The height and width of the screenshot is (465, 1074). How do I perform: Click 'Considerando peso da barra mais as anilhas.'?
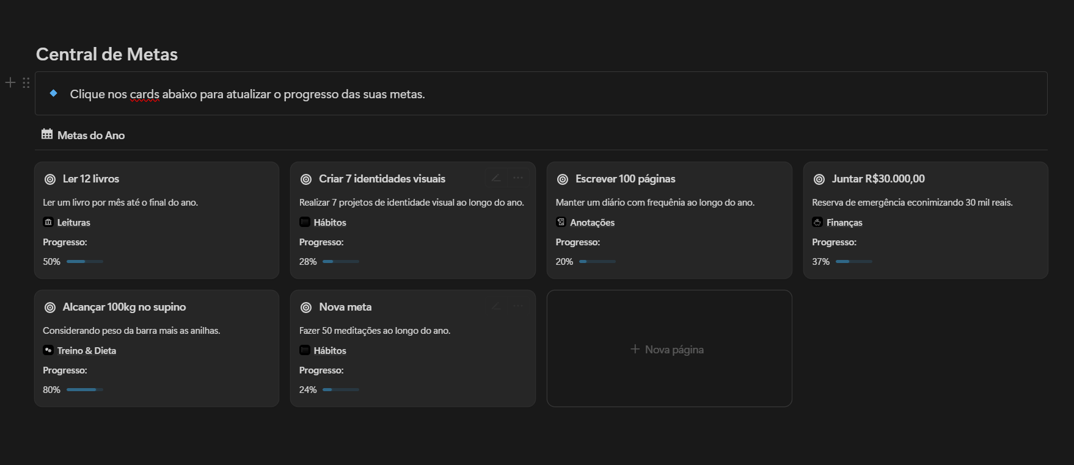(x=131, y=331)
